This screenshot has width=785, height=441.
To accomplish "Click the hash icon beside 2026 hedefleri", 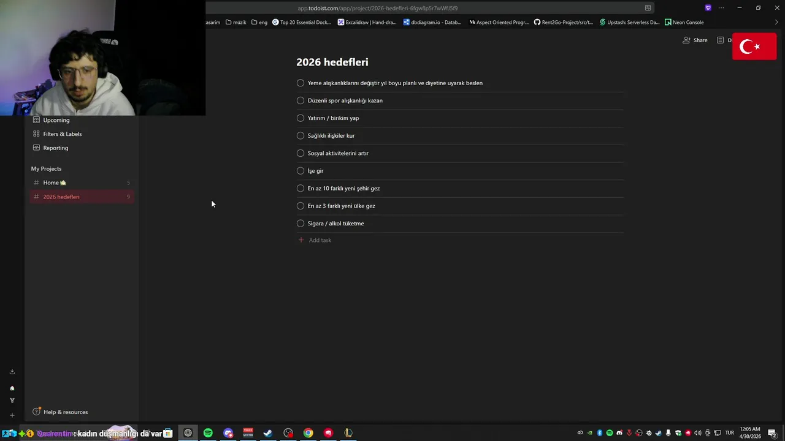I will click(36, 197).
